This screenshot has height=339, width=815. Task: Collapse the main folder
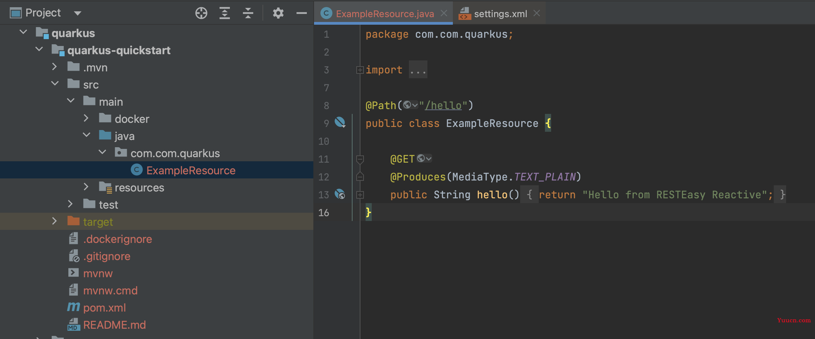tap(71, 101)
